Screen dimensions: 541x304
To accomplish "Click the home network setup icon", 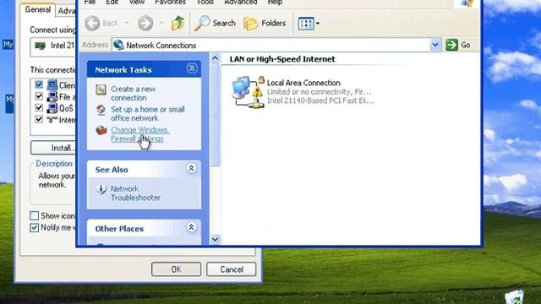I will 101,111.
